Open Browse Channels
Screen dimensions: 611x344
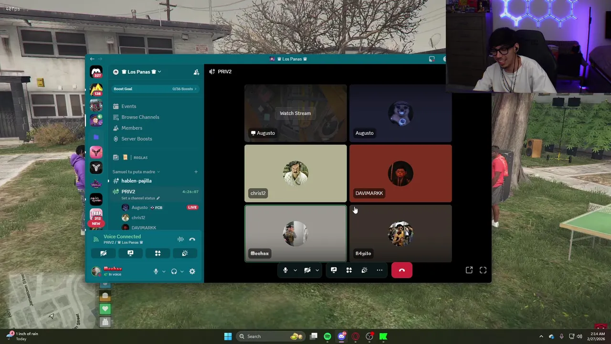[140, 117]
